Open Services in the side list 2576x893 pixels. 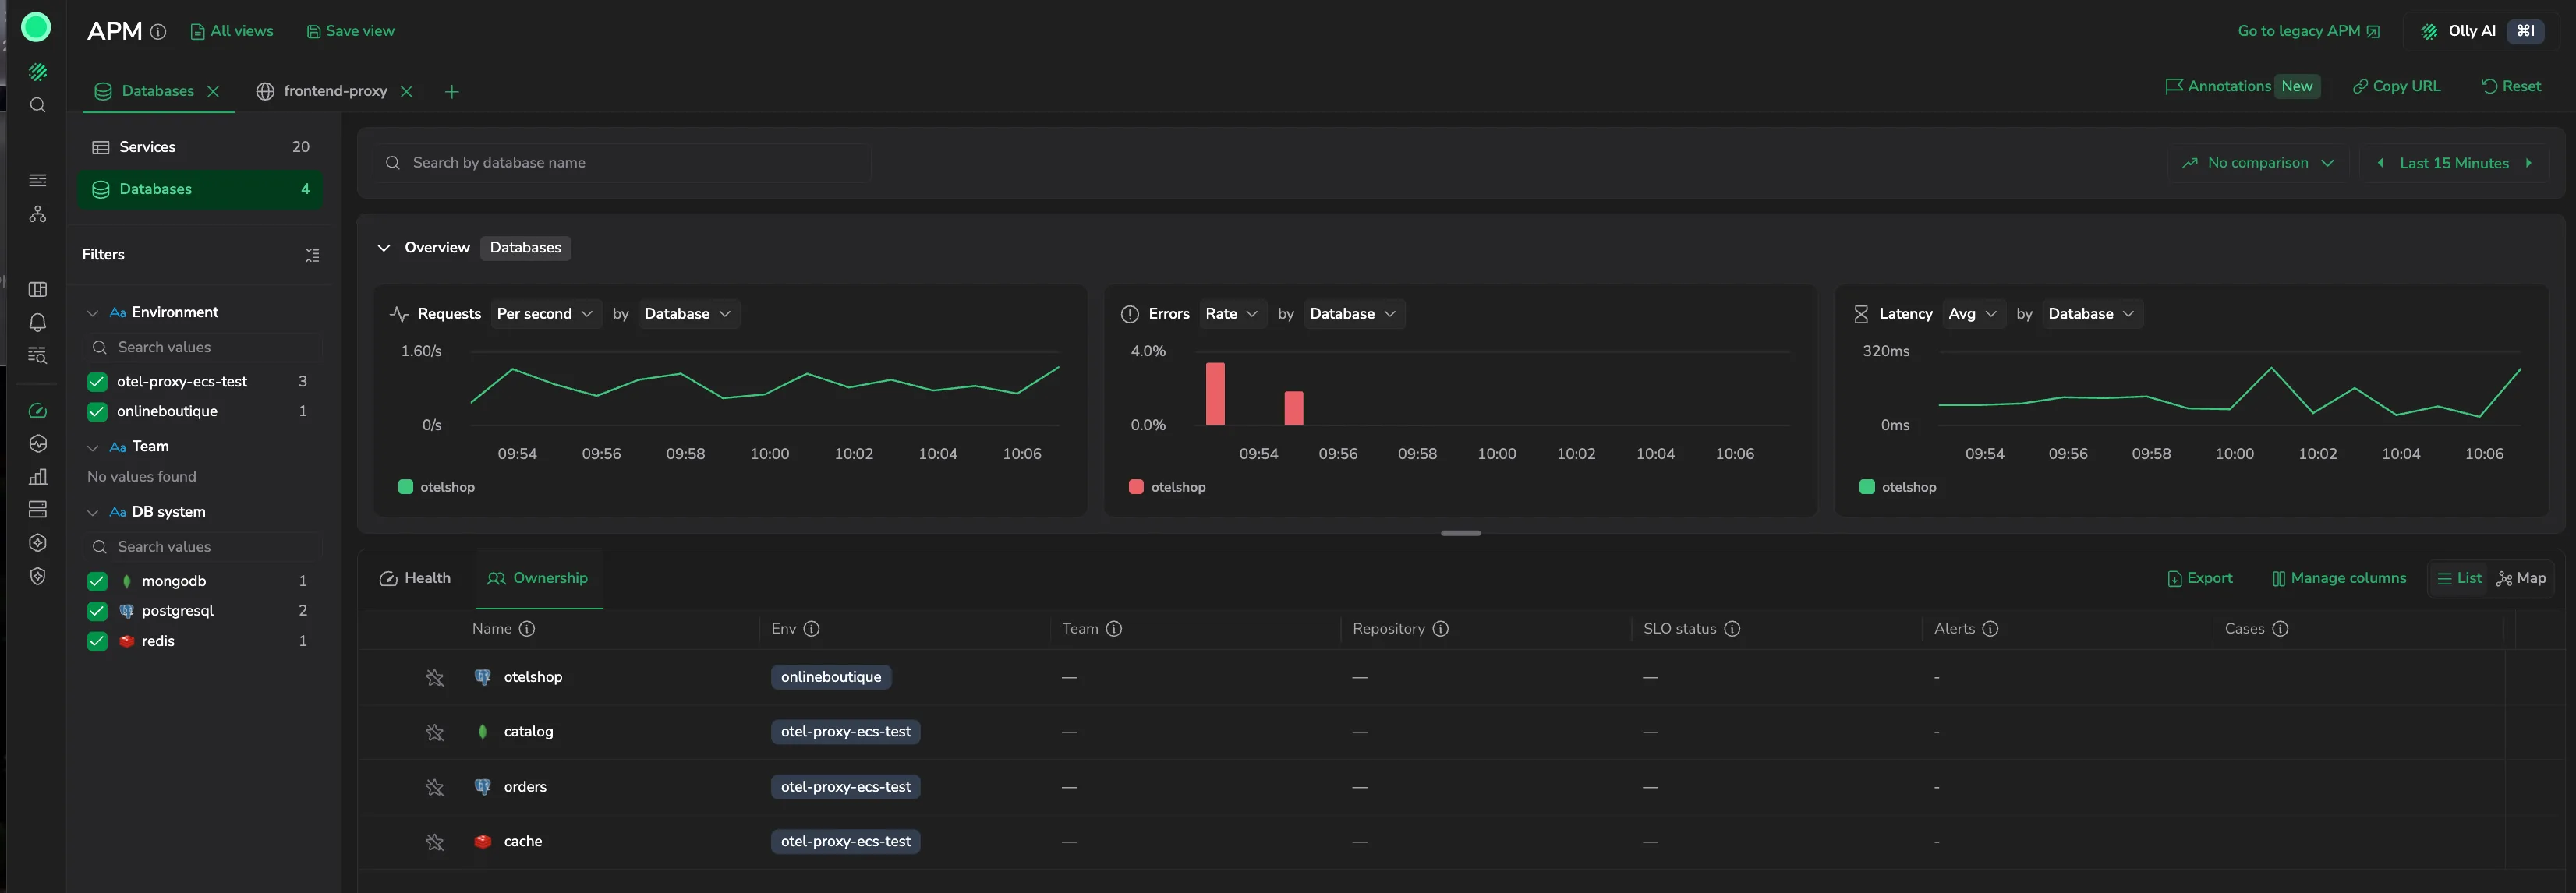(x=200, y=147)
